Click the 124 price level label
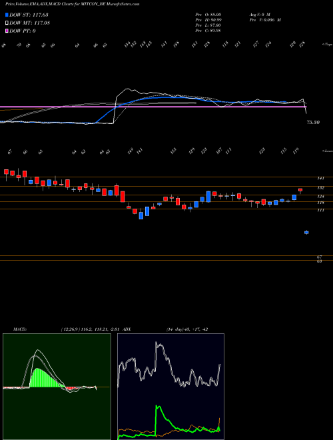The width and height of the screenshot is (333, 440). coord(321,196)
